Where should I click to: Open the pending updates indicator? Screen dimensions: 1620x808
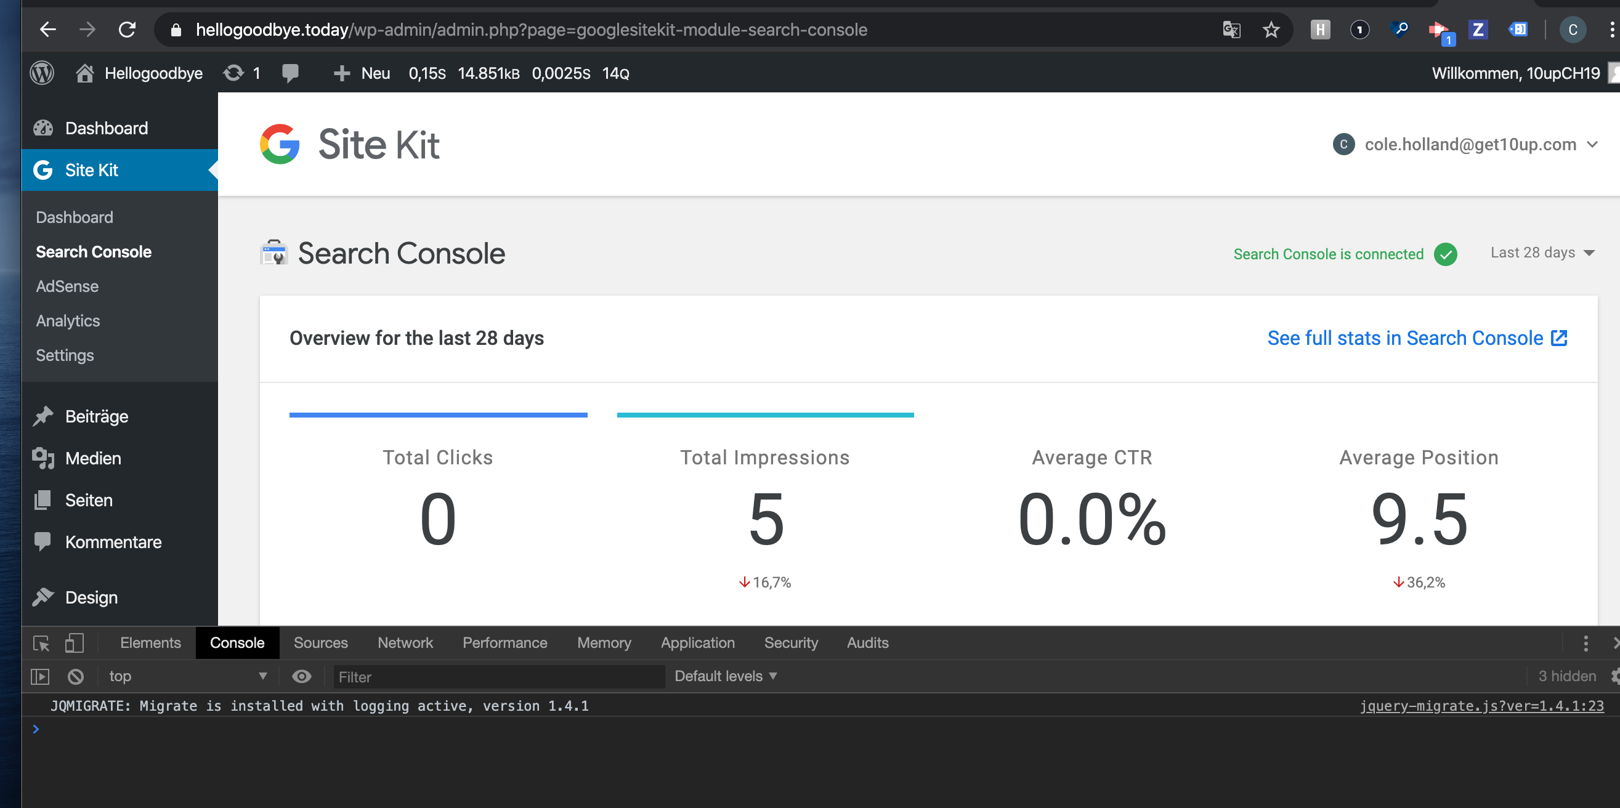click(x=241, y=73)
